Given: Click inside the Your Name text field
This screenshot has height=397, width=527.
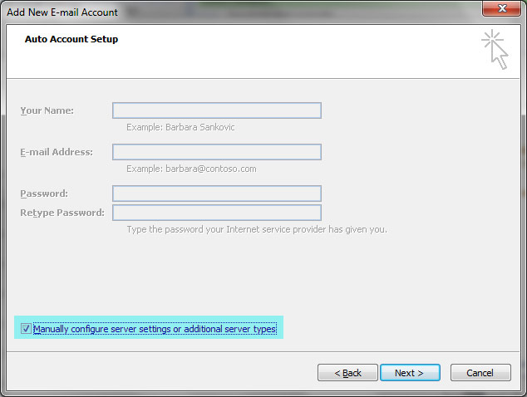Looking at the screenshot, I should [217, 110].
